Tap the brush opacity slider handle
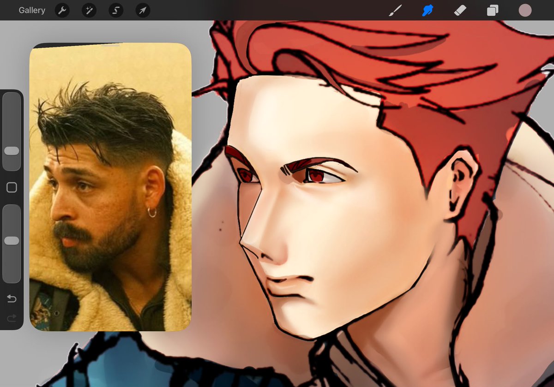Screen dimensions: 554x387 (x=12, y=241)
